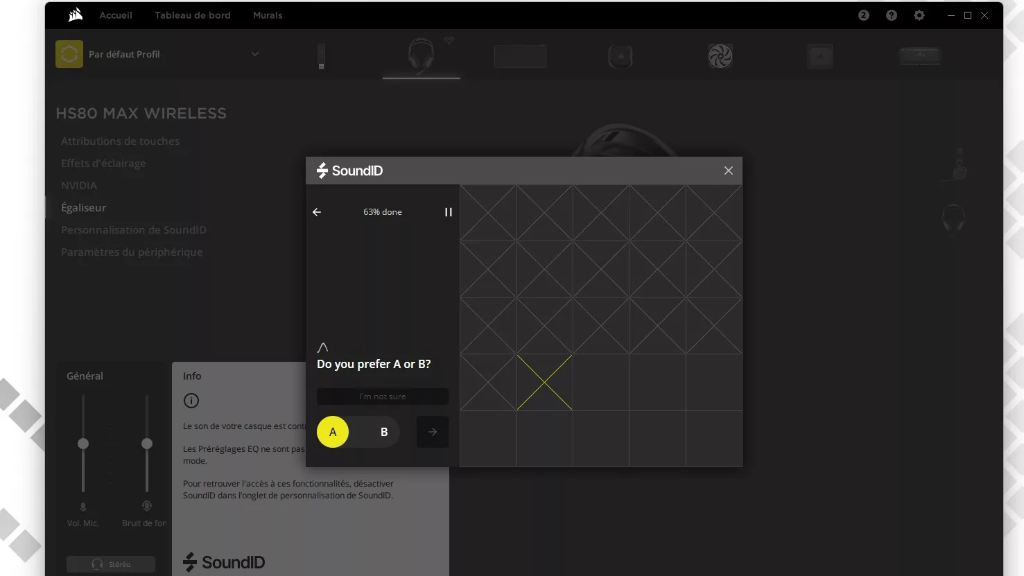Choose sound option A
The width and height of the screenshot is (1024, 576).
point(333,432)
